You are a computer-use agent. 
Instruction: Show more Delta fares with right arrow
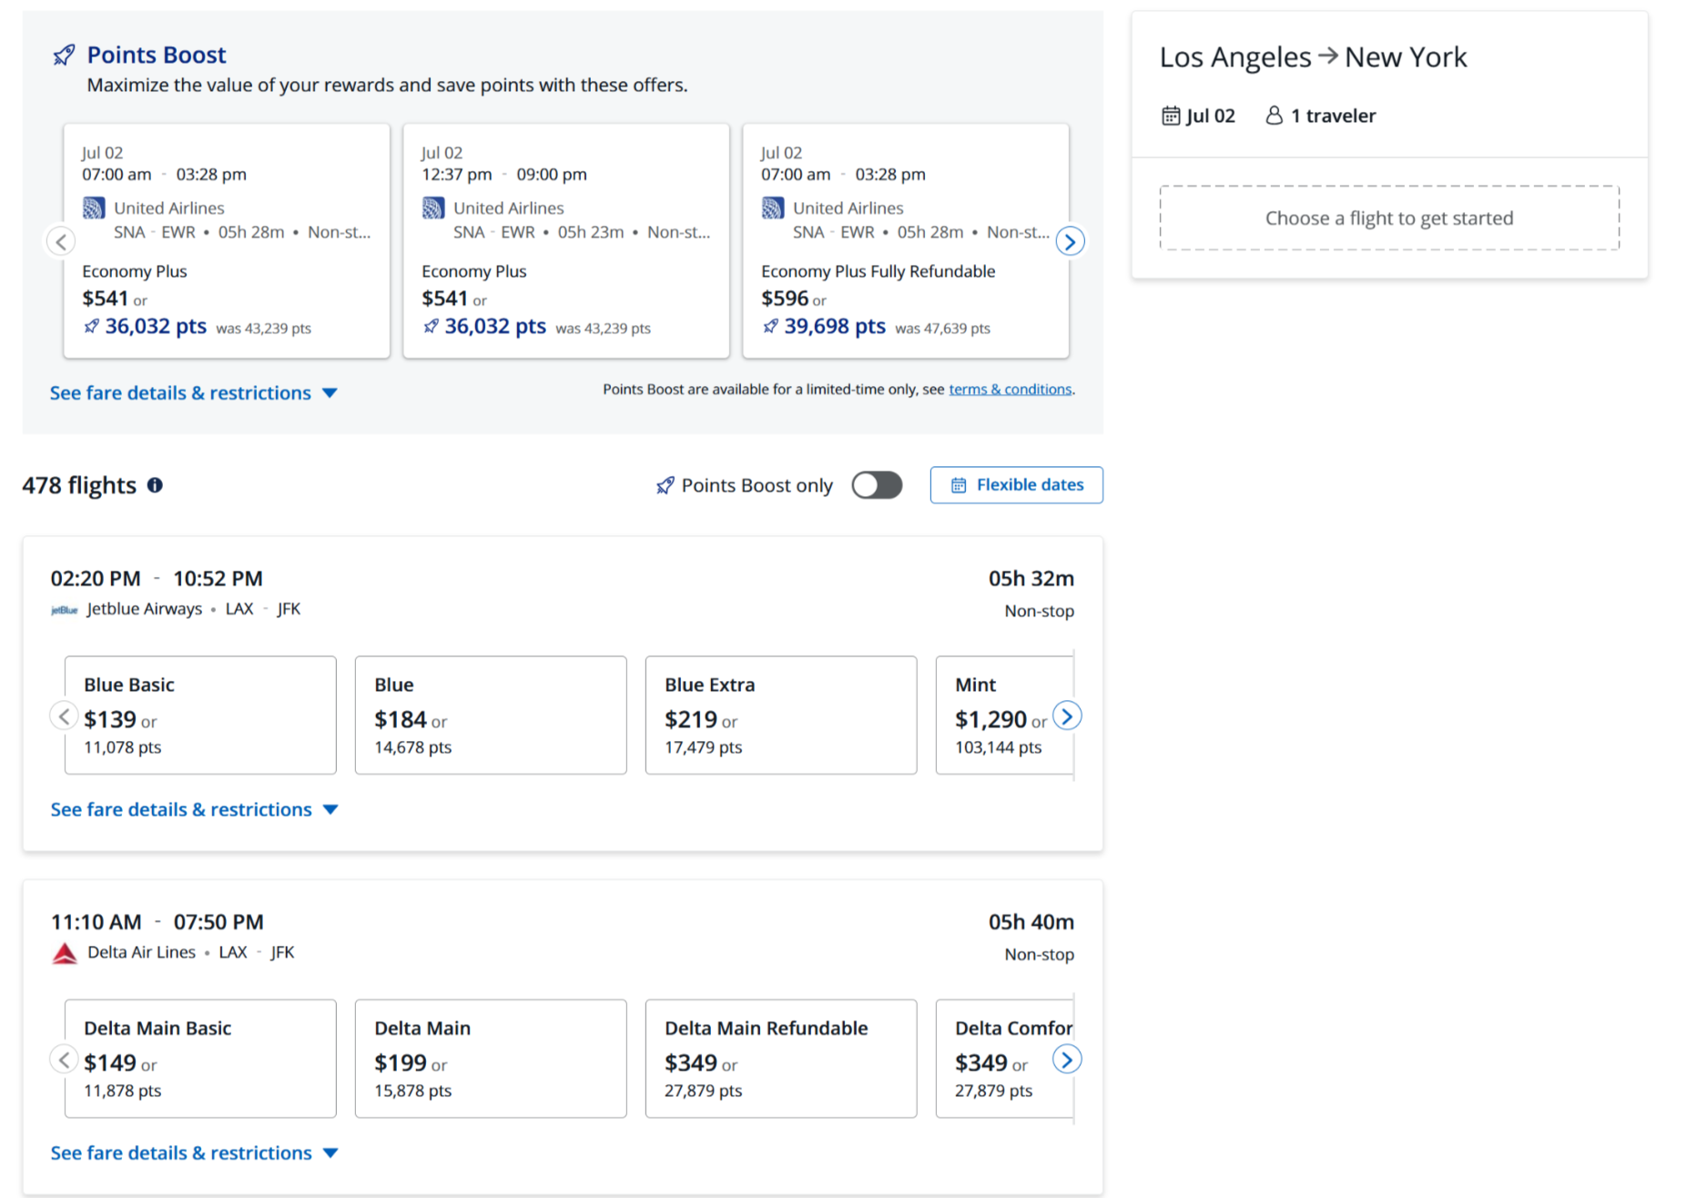1067,1060
